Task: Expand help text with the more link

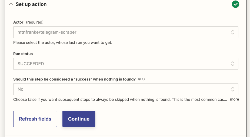Action: tap(234, 99)
